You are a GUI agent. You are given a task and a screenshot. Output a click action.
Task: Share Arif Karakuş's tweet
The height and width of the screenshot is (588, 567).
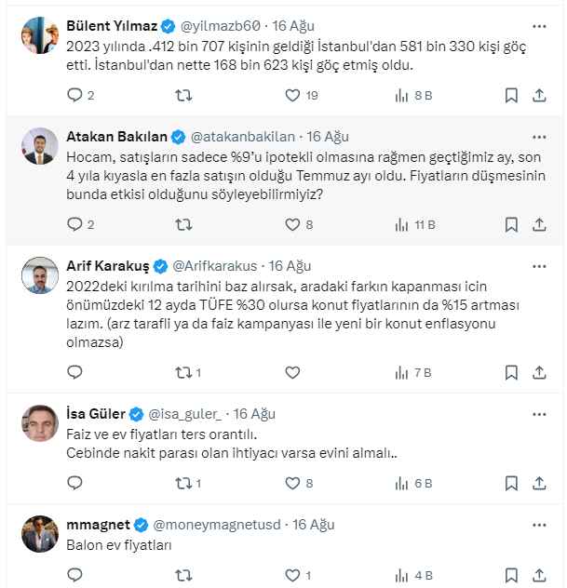pos(539,372)
